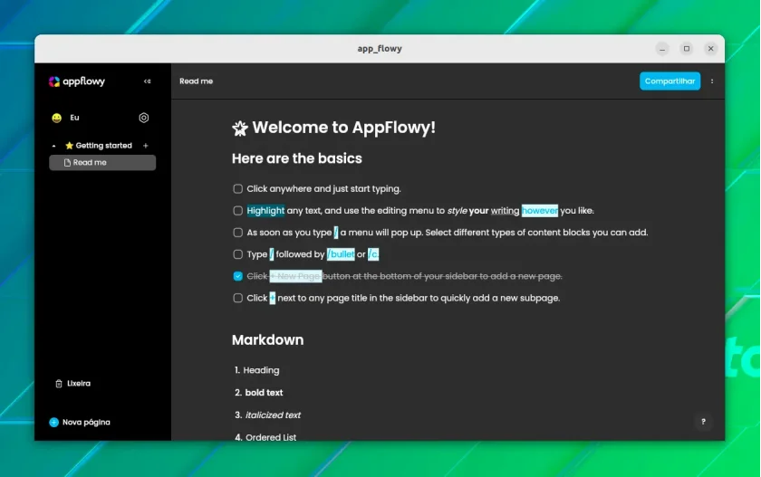Check 'Click anywhere and just start typing' box
Screen dimensions: 761x477
tap(237, 188)
